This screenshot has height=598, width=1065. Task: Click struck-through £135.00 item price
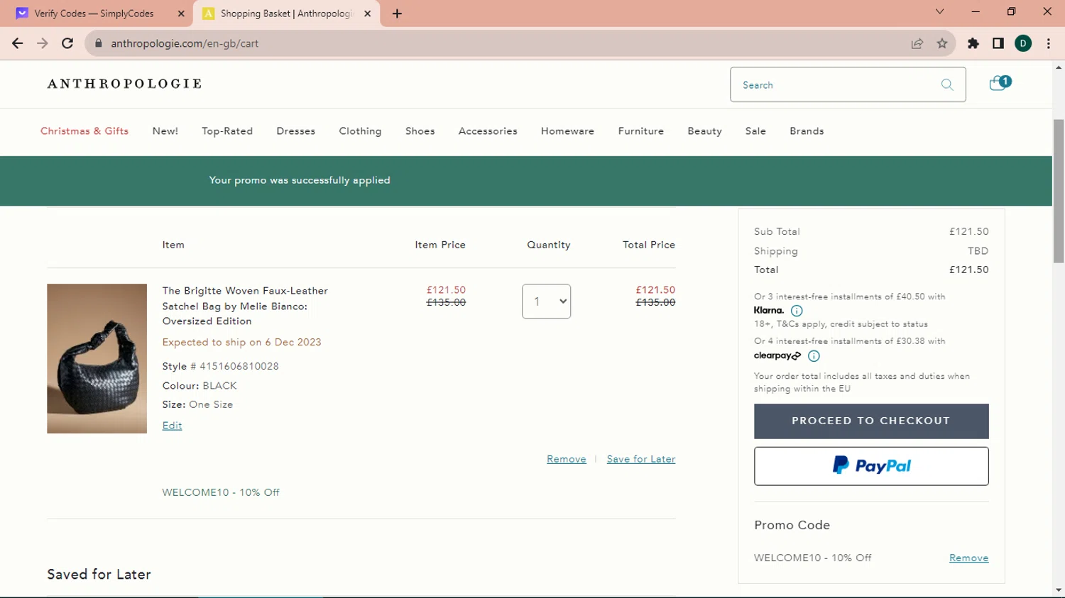pyautogui.click(x=446, y=302)
